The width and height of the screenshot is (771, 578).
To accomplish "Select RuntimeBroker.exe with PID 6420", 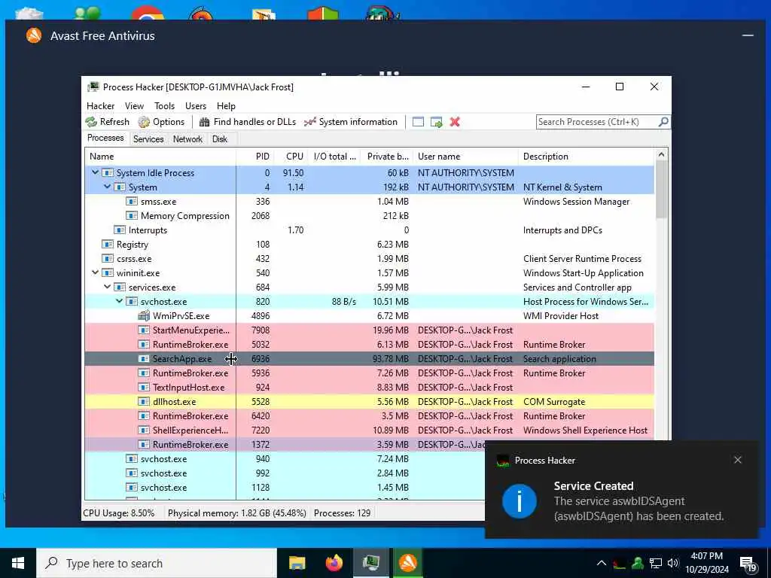I will [x=369, y=415].
